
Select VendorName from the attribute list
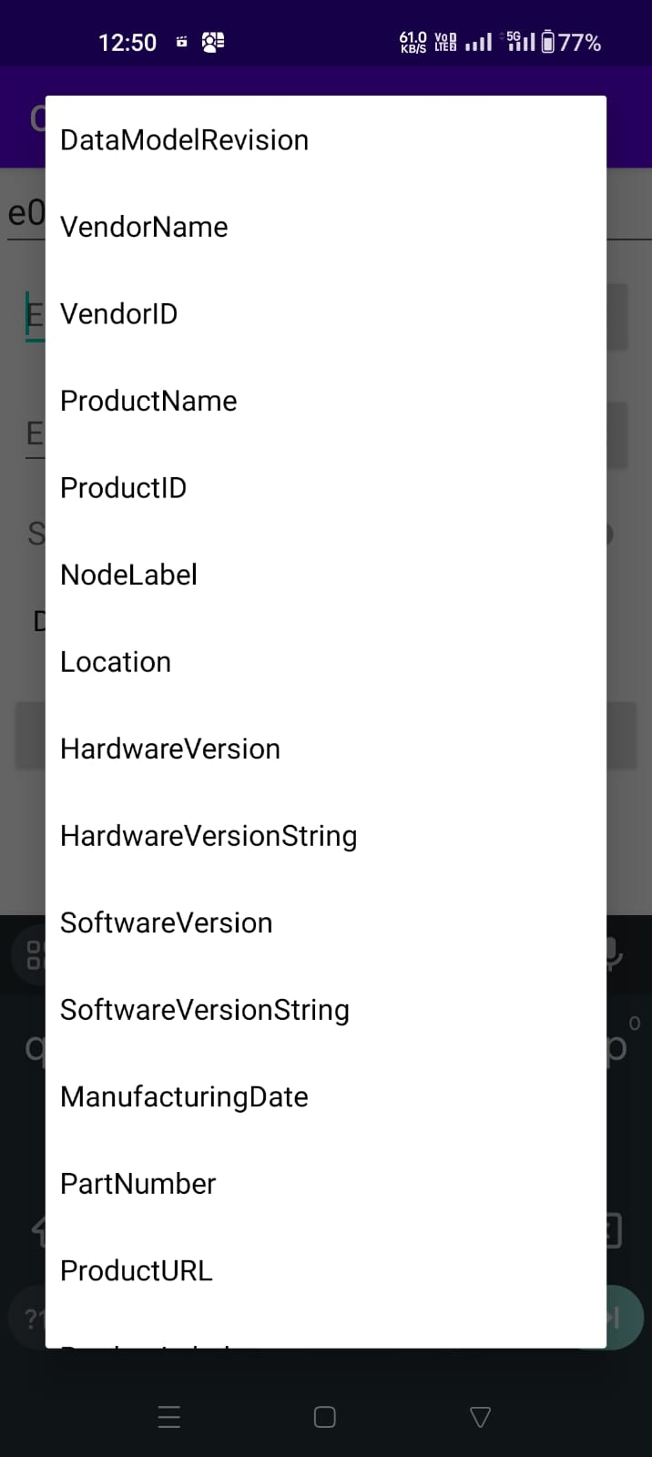(x=143, y=227)
